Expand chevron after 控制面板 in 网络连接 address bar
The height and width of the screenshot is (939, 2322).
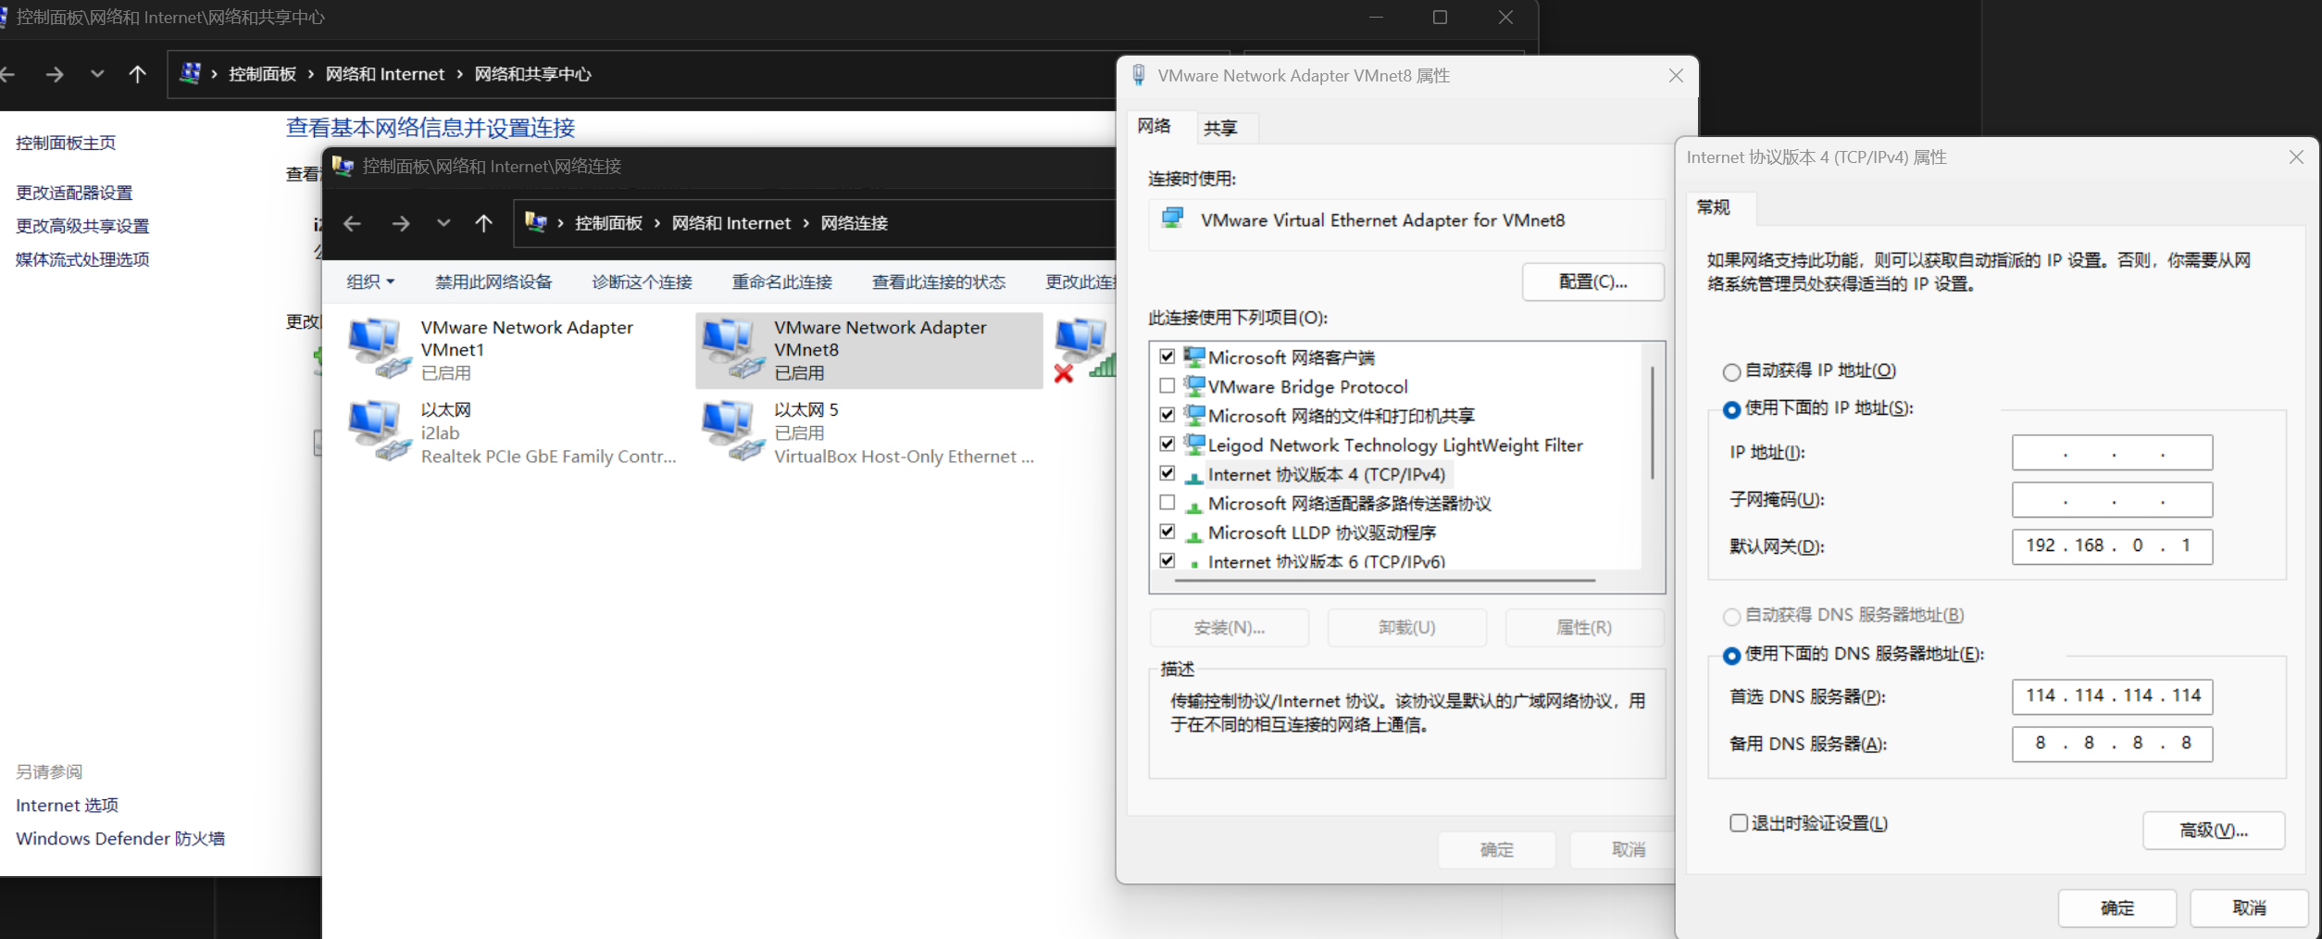click(x=657, y=223)
